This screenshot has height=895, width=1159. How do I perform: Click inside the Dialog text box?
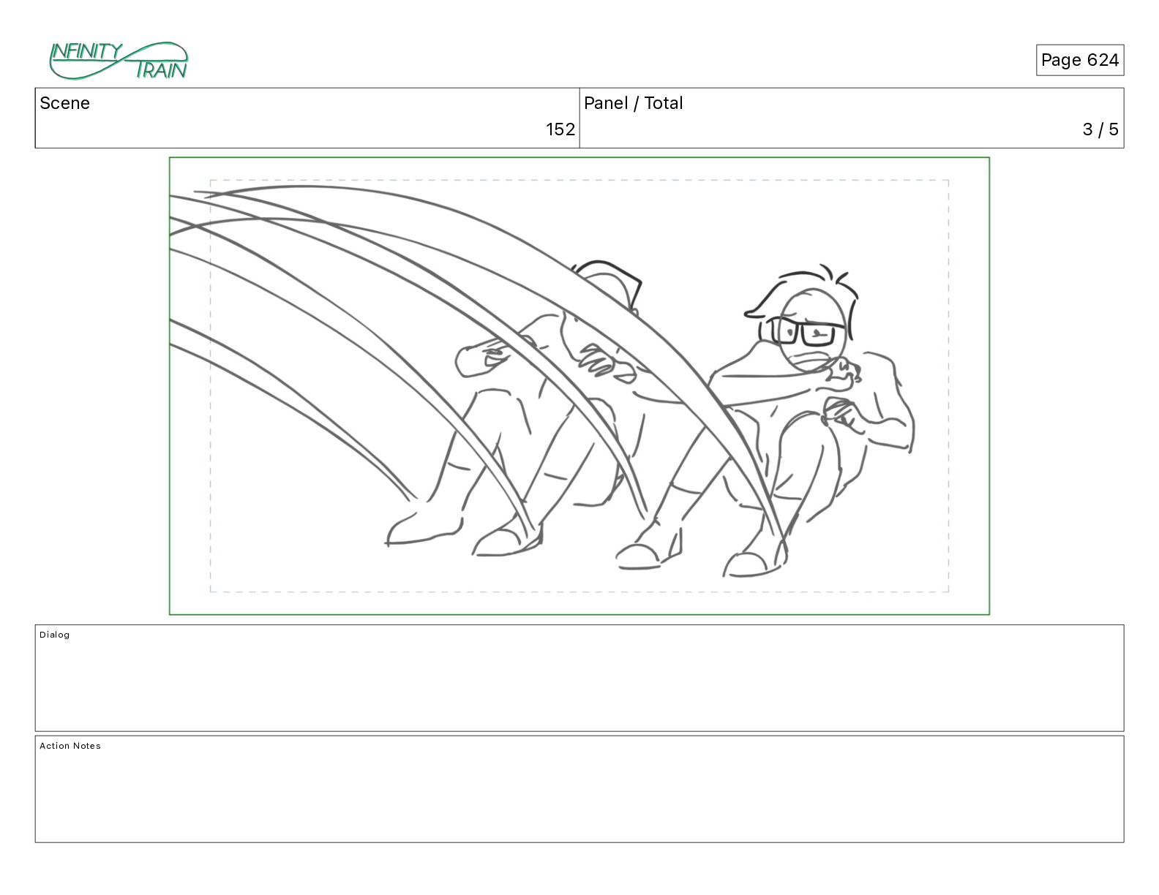coord(579,678)
